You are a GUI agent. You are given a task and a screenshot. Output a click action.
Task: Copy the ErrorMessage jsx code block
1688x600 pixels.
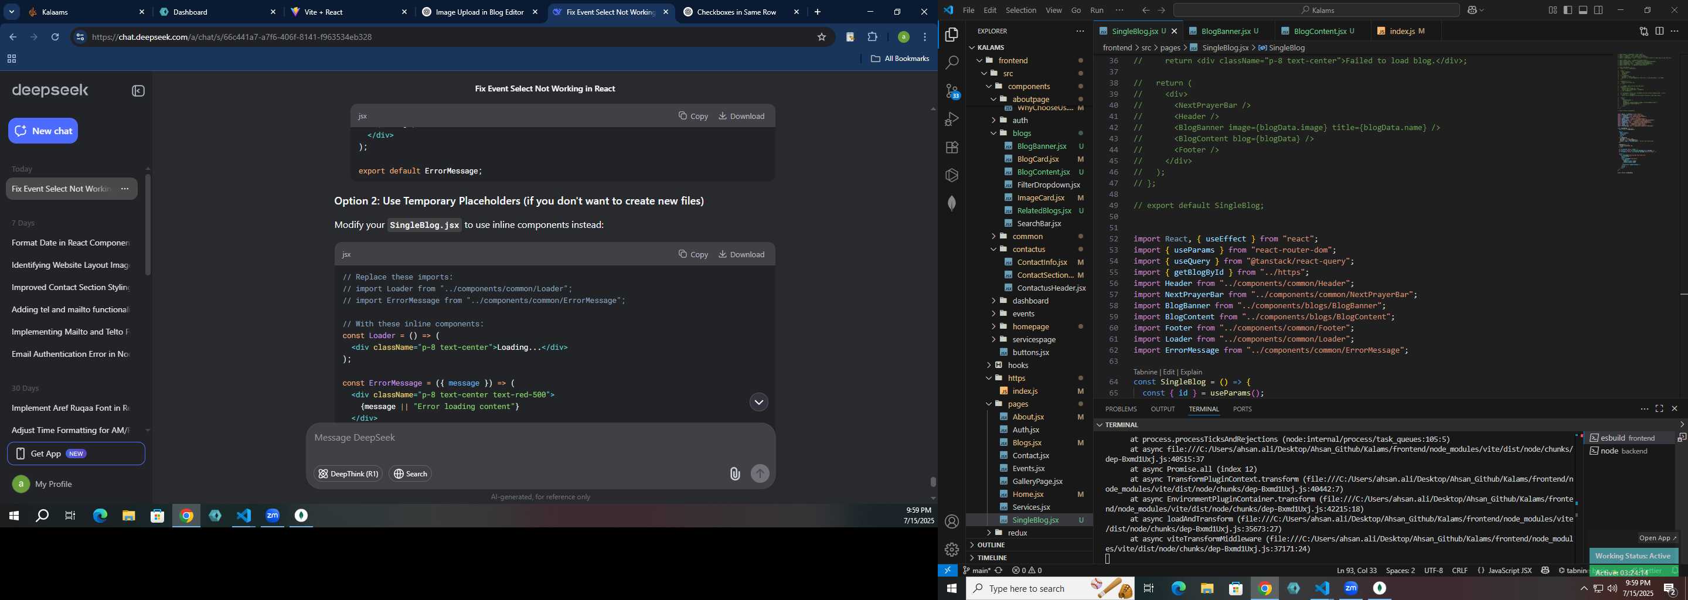coord(693,116)
